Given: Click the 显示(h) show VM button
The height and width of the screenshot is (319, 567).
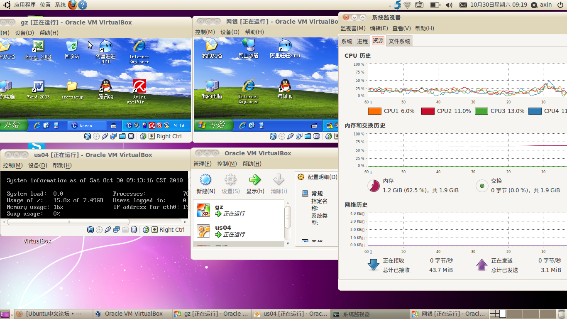Looking at the screenshot, I should pos(255,184).
